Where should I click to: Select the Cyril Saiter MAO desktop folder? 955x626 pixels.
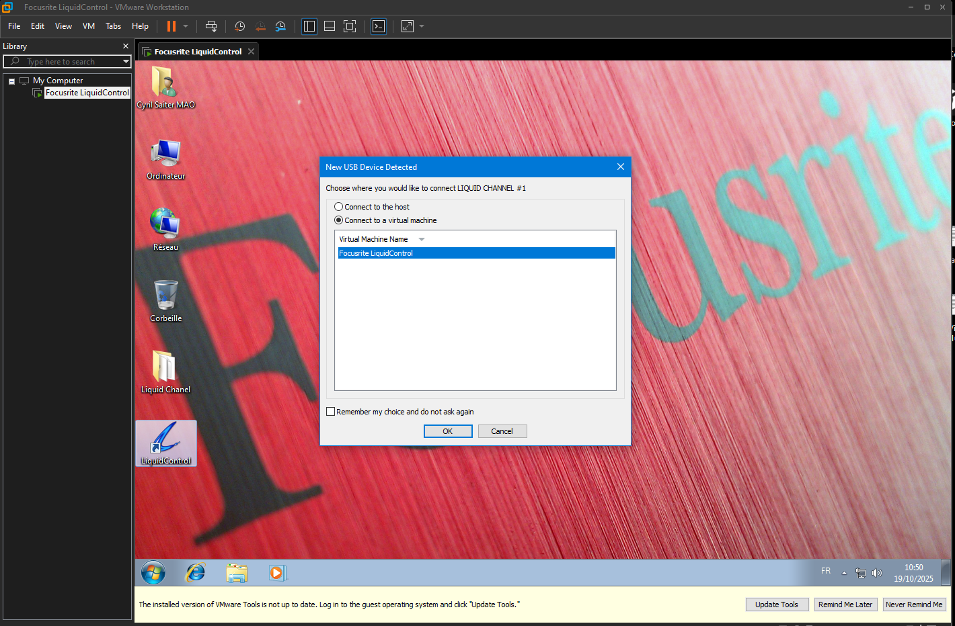[x=165, y=87]
